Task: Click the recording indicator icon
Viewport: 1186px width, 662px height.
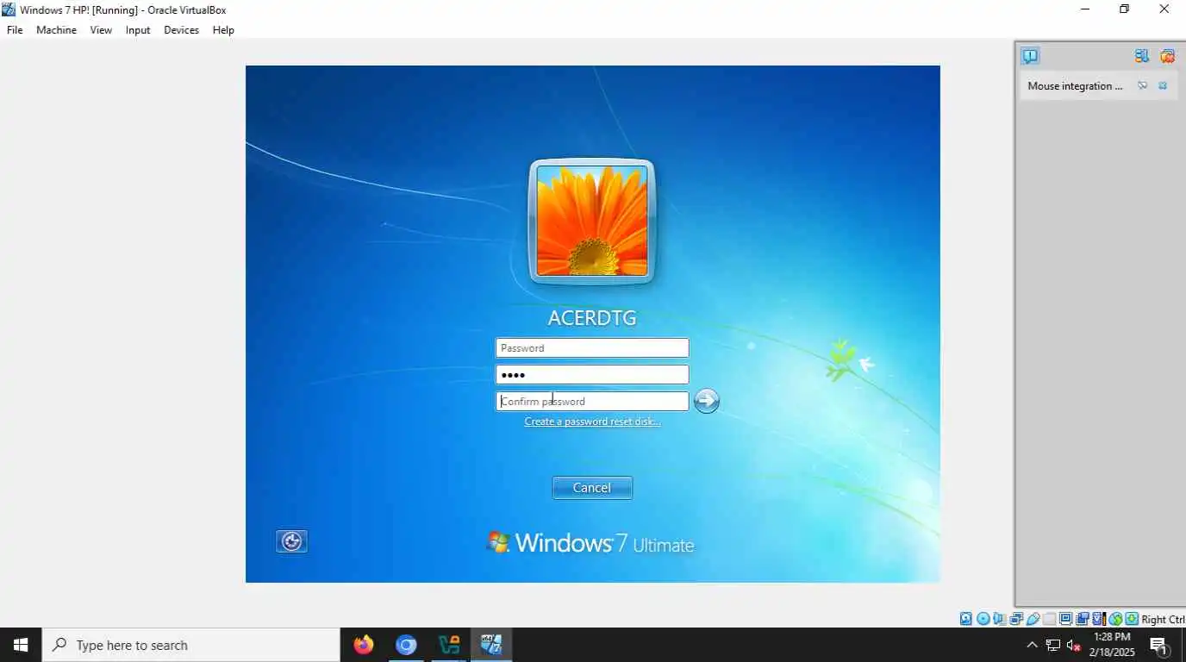Action: 1083,619
